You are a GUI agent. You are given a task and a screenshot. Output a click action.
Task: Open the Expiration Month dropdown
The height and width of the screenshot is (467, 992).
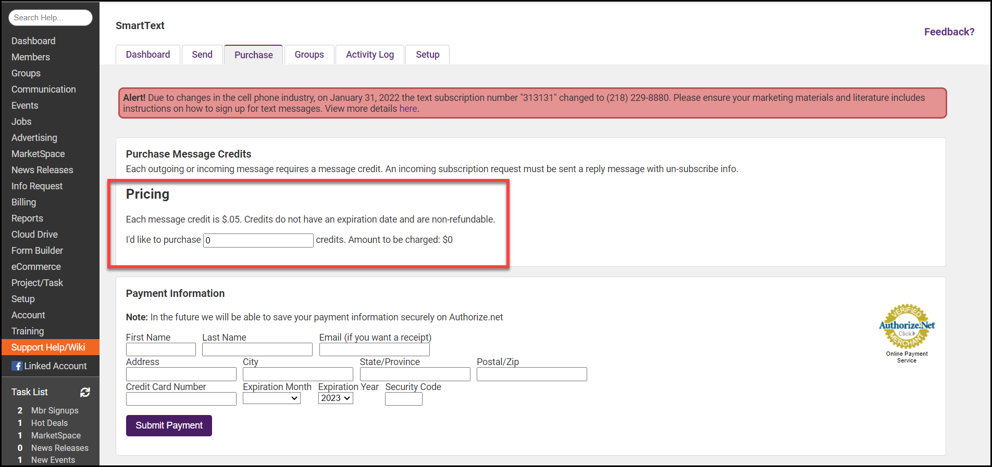[271, 398]
